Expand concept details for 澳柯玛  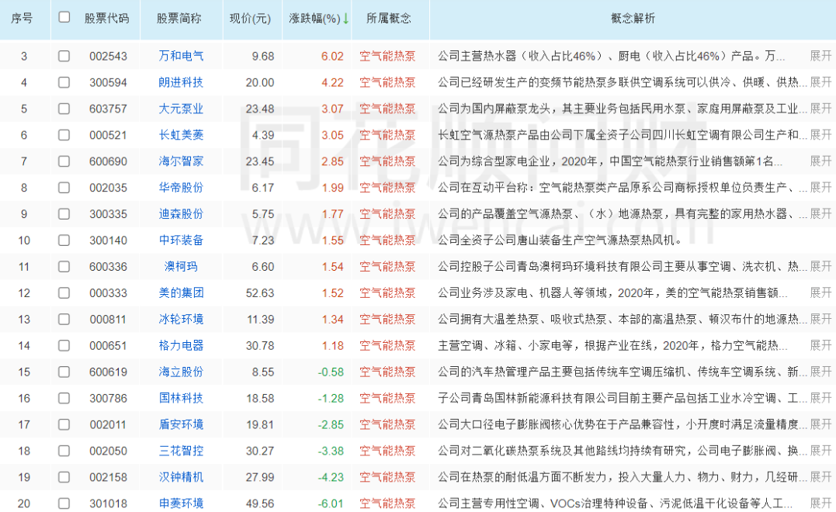[820, 266]
